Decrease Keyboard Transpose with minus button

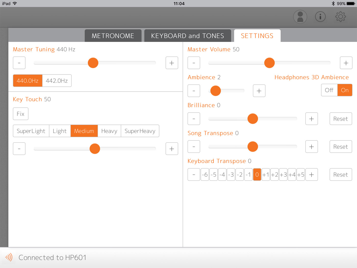[194, 175]
